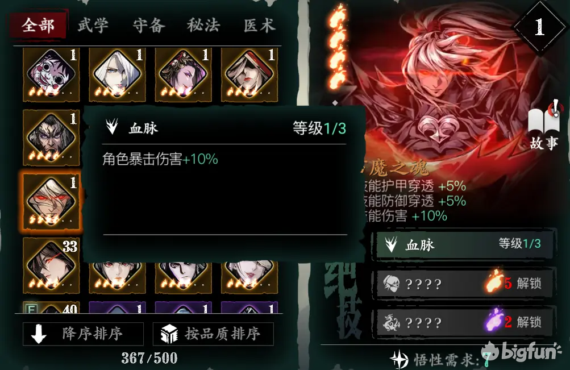
Task: Click the level 1 diamond badge
Action: coord(539,27)
